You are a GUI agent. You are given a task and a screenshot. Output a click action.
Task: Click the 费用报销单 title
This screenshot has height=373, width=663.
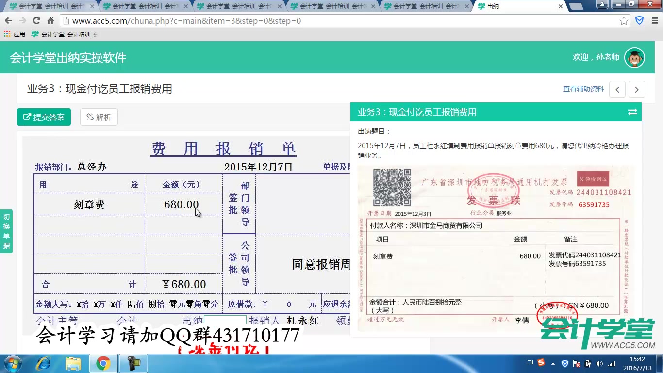pos(223,149)
